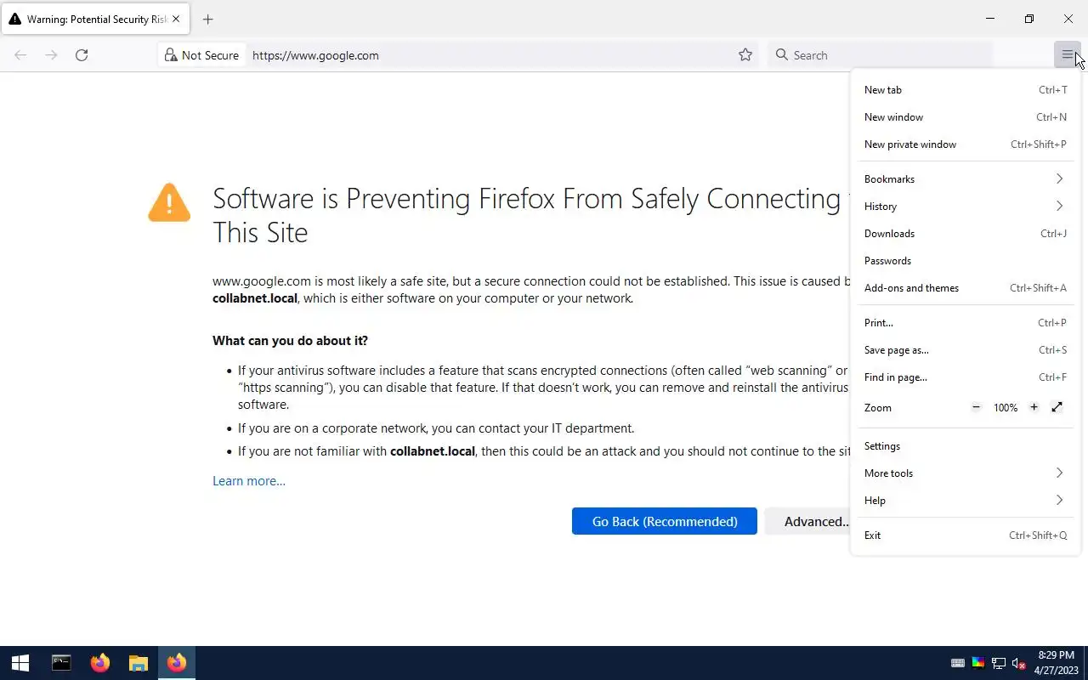Open File Explorer from the taskbar
The height and width of the screenshot is (680, 1088).
[138, 663]
